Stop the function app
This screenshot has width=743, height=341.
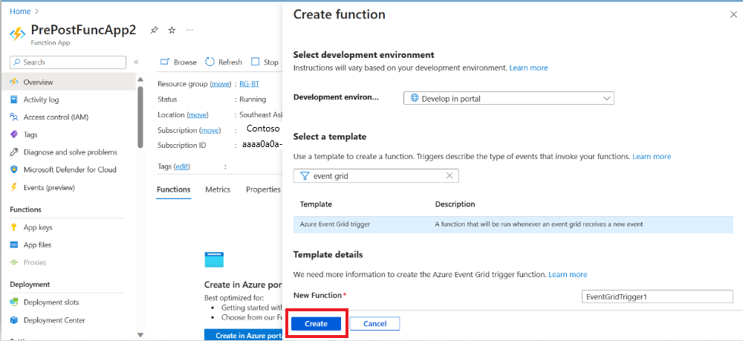coord(265,62)
